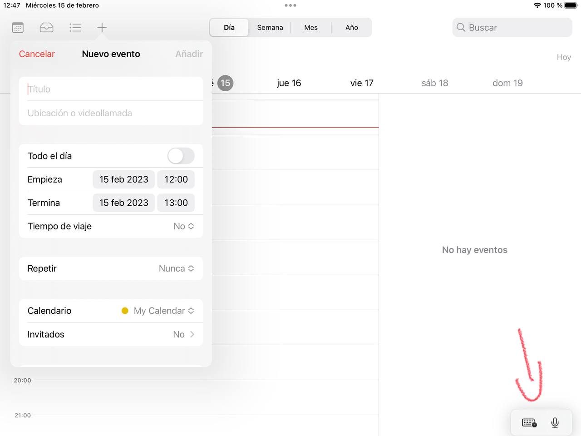Image resolution: width=581 pixels, height=436 pixels.
Task: Open the mini calendar view icon
Action: [x=18, y=27]
